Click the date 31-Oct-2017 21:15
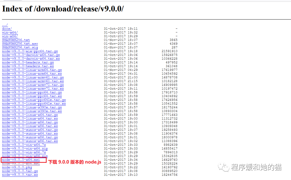291x180 pixels. pyautogui.click(x=121, y=81)
